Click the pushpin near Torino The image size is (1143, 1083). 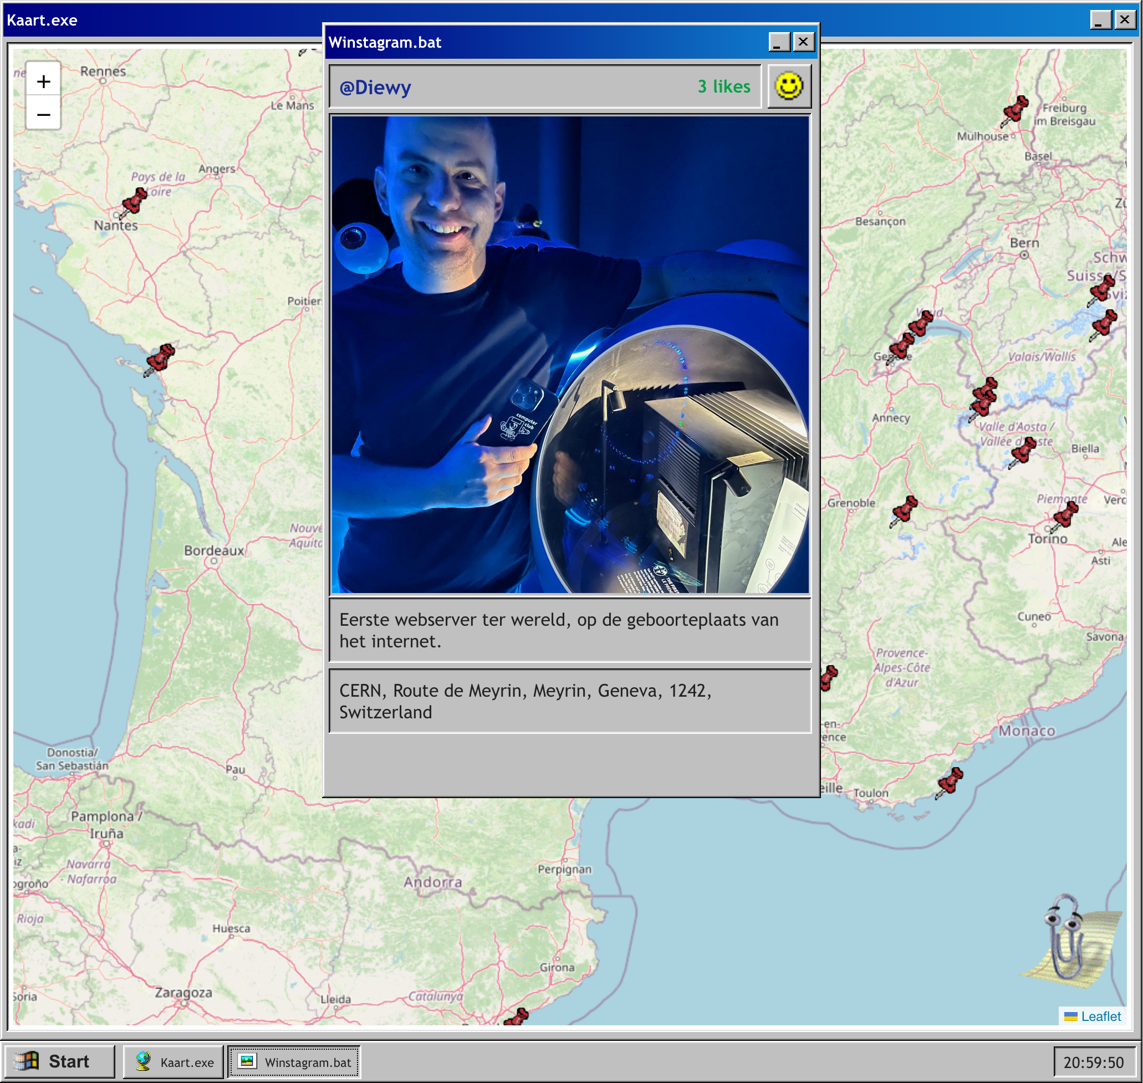[1064, 515]
